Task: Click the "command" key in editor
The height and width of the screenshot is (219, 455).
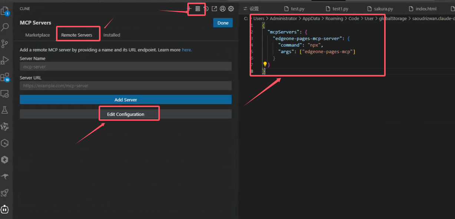Action: click(x=290, y=45)
